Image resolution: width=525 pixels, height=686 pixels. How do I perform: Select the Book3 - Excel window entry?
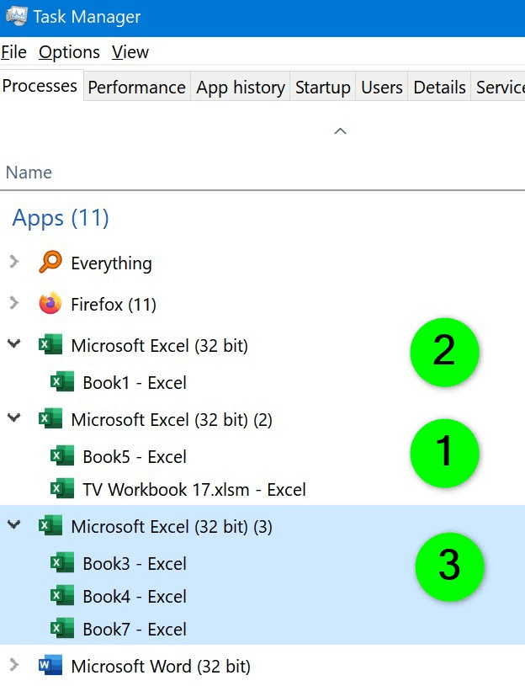coord(262,563)
